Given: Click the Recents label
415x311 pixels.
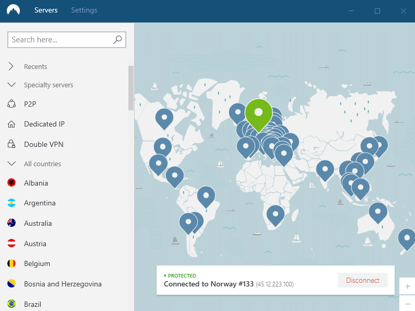Looking at the screenshot, I should [35, 67].
